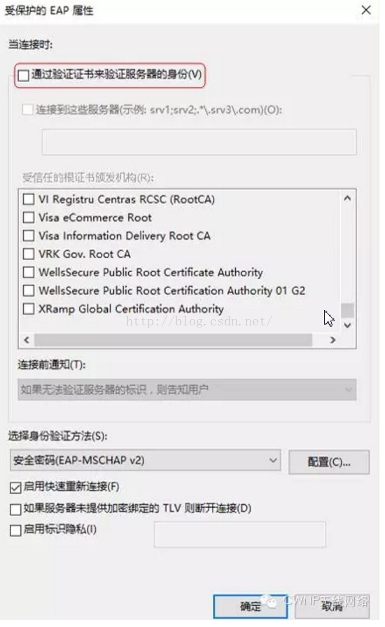The image size is (385, 627).
Task: Check Visa Information Delivery Root CA
Action: point(29,236)
